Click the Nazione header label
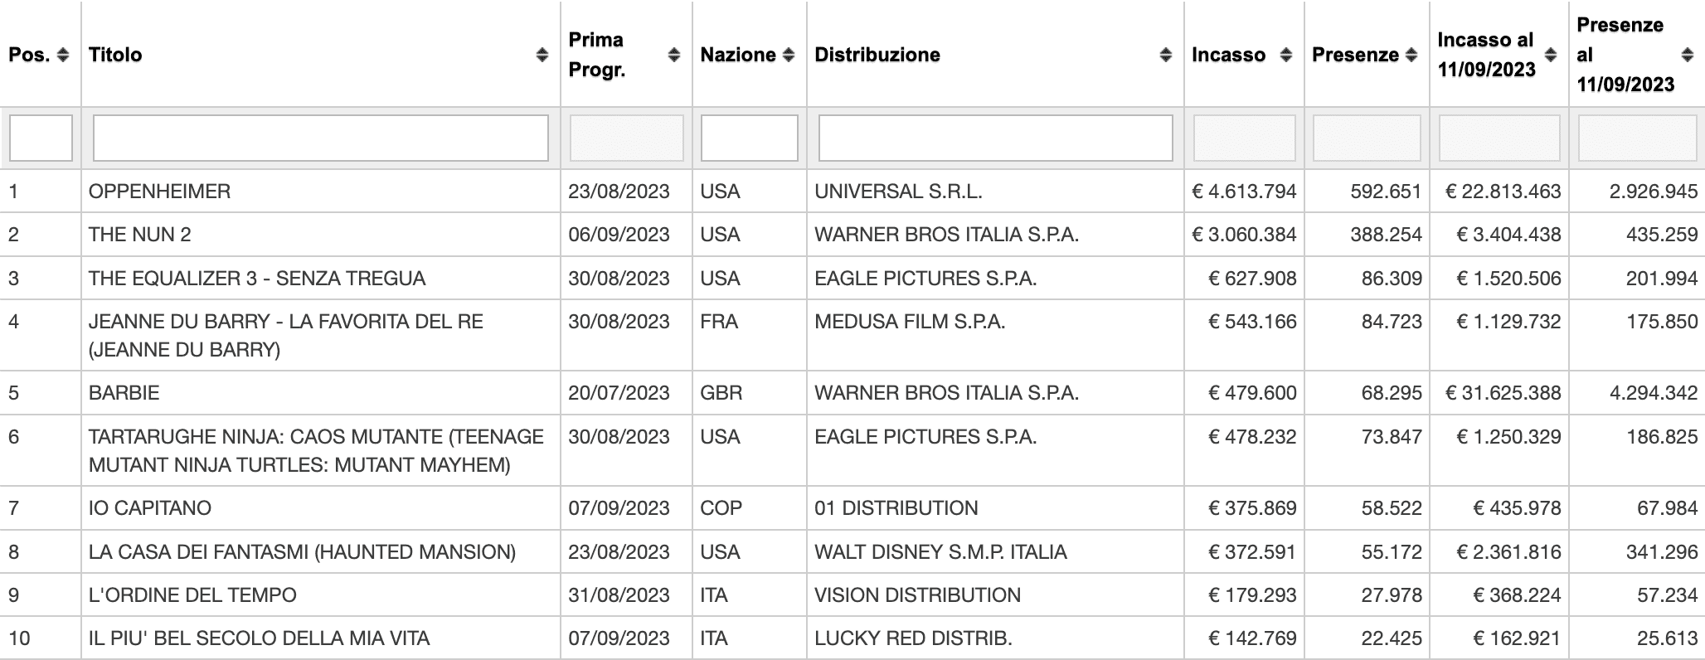 pyautogui.click(x=738, y=55)
